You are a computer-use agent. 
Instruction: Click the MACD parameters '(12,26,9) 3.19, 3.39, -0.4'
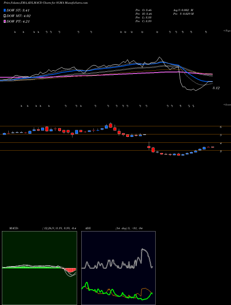(59, 228)
